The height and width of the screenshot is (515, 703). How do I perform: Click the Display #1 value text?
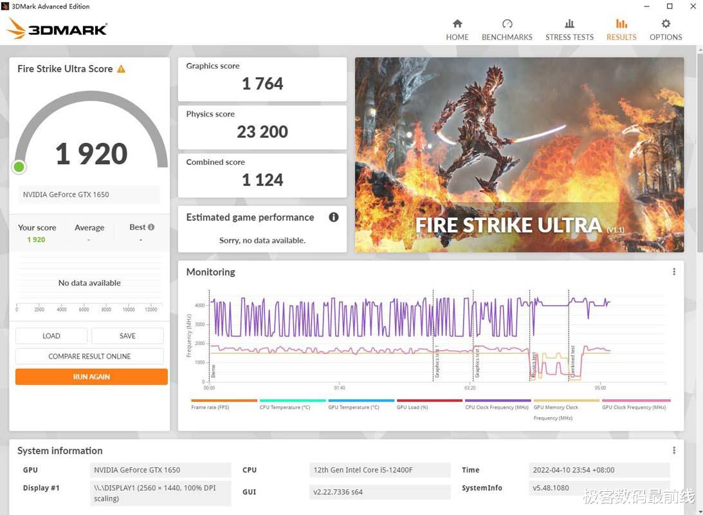coord(161,493)
